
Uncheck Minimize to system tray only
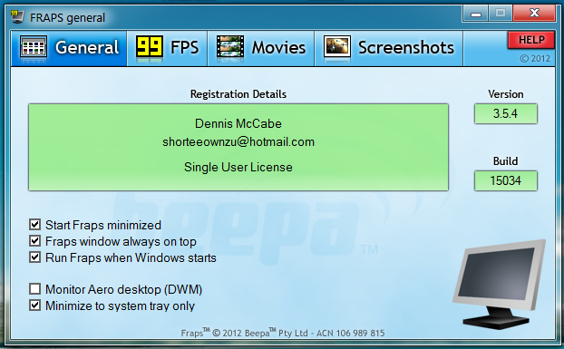pos(34,305)
